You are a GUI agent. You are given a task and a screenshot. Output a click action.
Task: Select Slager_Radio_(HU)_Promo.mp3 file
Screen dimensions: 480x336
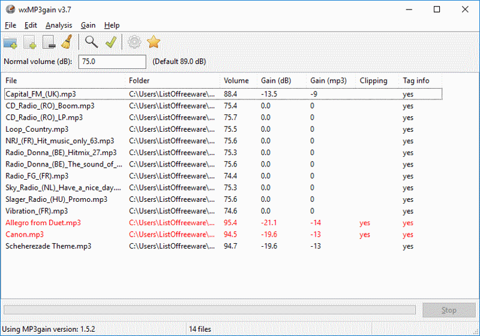pos(56,199)
